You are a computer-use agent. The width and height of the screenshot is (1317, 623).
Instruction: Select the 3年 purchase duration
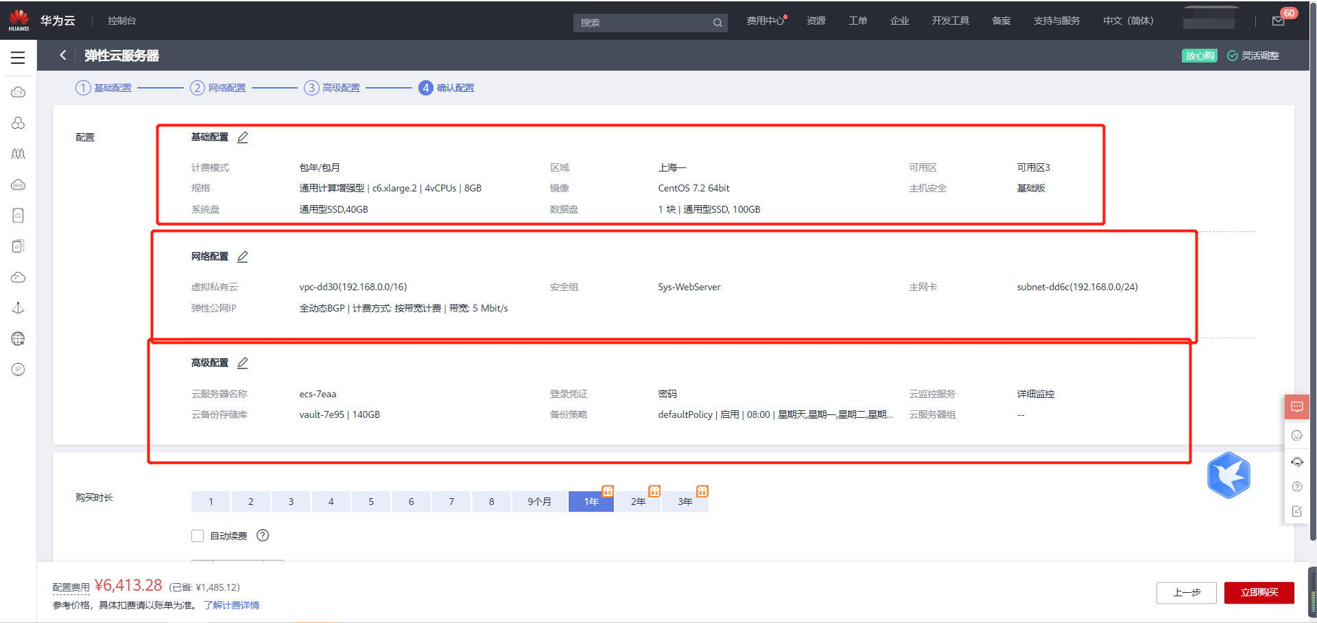click(685, 502)
